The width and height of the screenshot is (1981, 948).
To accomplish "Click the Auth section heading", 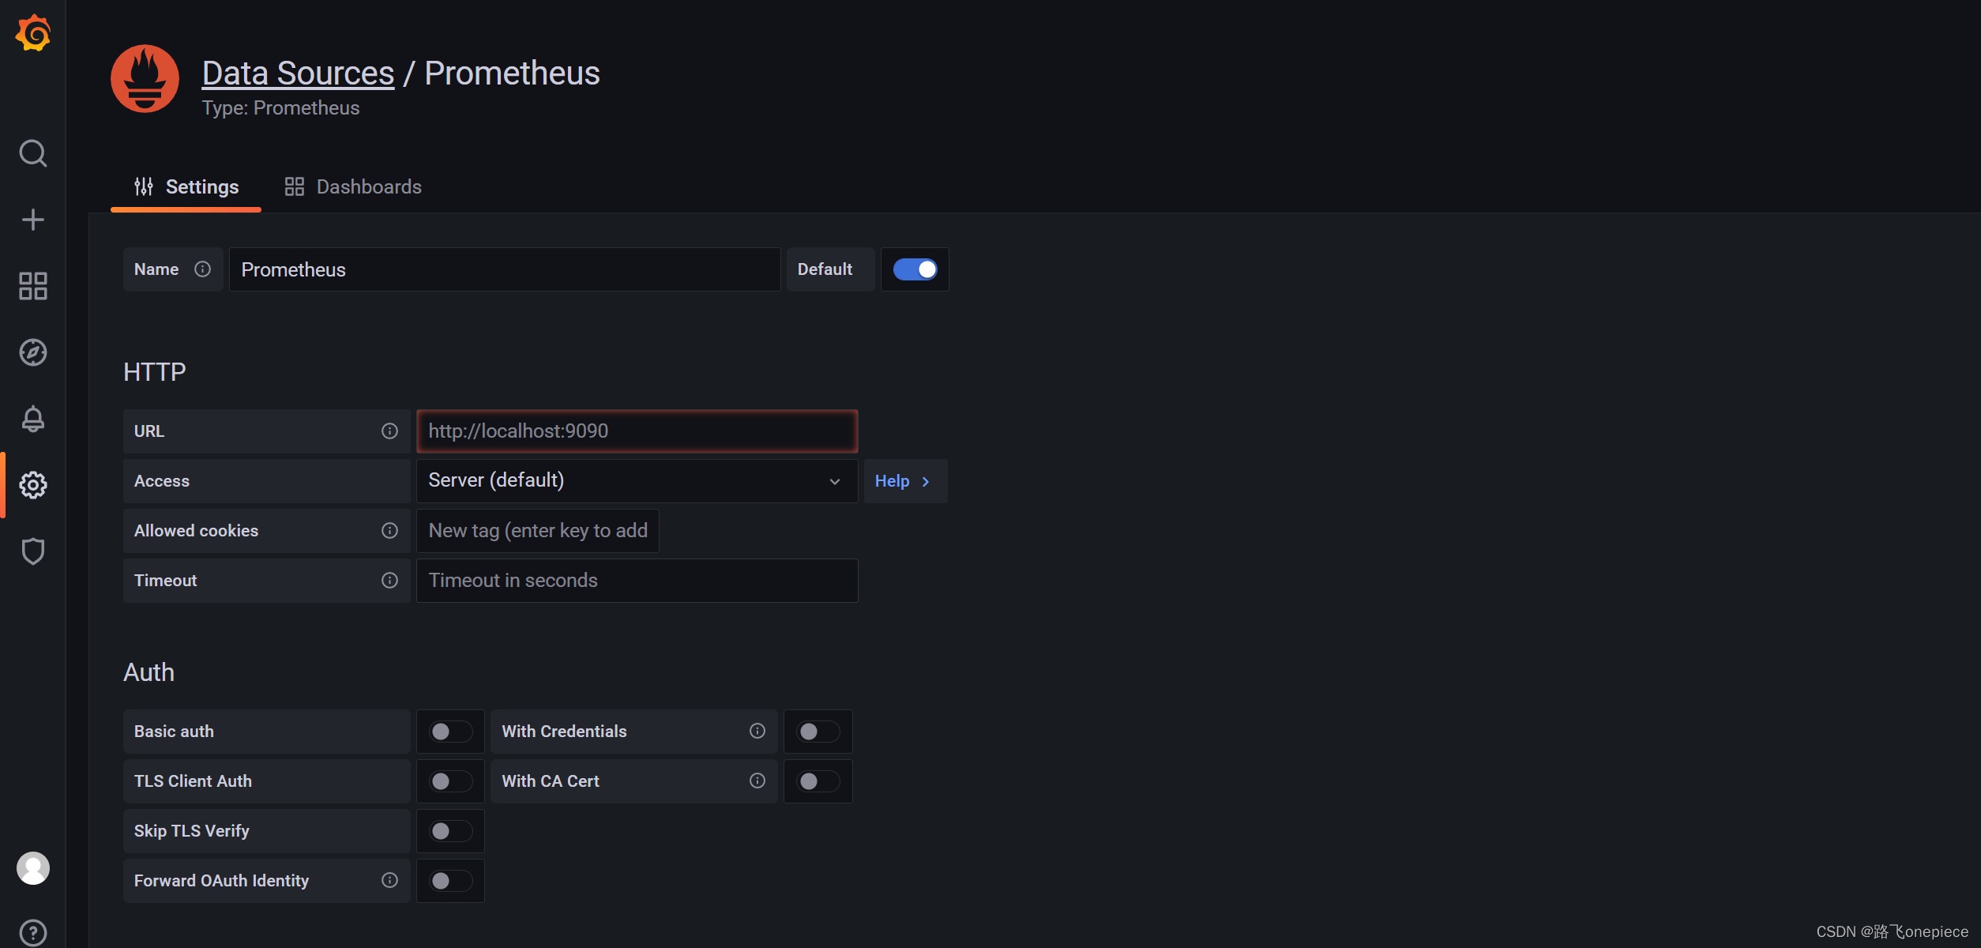I will coord(149,672).
